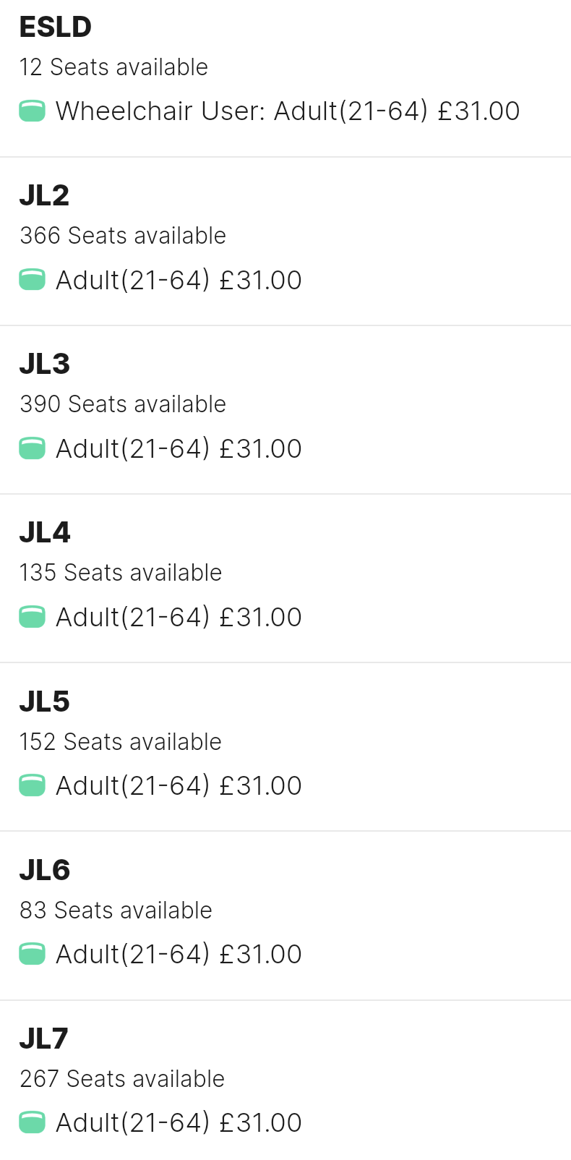Click the green seat icon under ESLD
The width and height of the screenshot is (571, 1160).
[32, 111]
